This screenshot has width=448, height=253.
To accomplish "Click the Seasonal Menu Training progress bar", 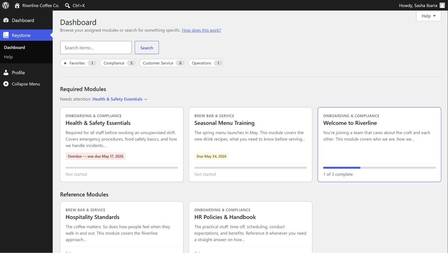I will tap(251, 168).
